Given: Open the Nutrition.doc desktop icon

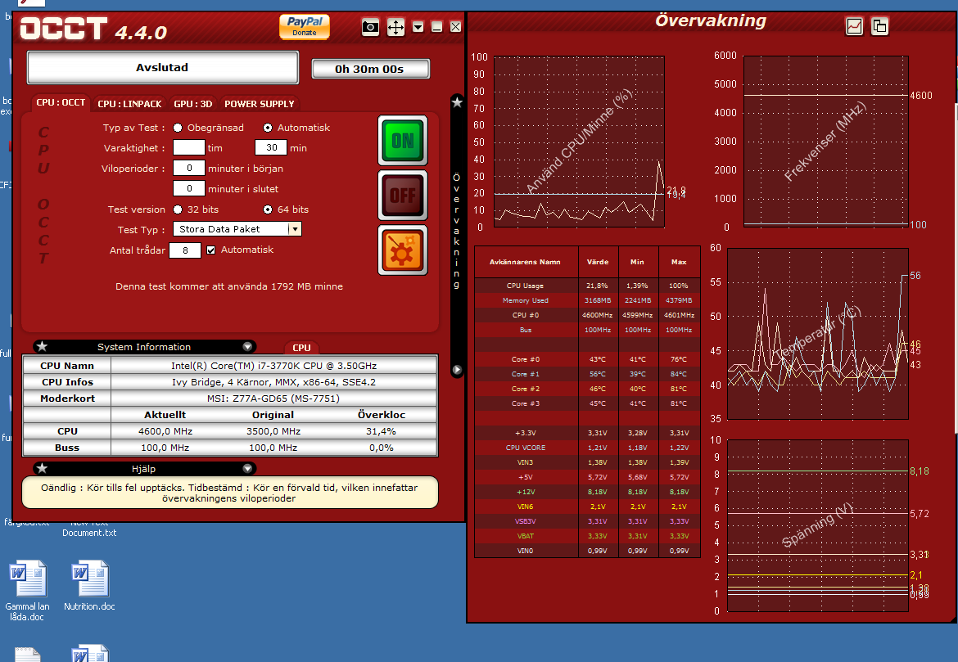Looking at the screenshot, I should point(90,585).
